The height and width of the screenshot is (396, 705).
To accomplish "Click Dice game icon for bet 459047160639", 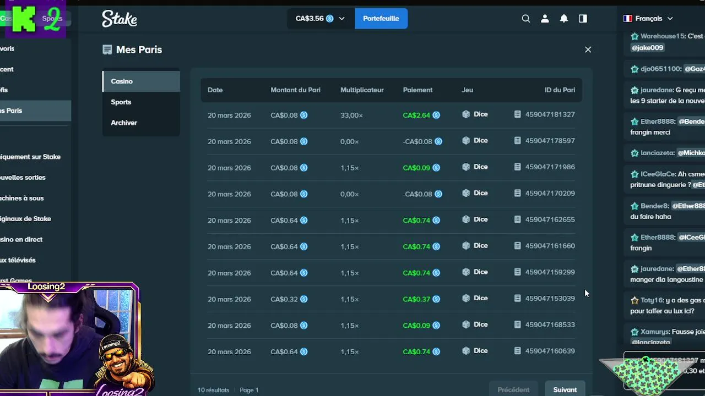I will point(466,351).
